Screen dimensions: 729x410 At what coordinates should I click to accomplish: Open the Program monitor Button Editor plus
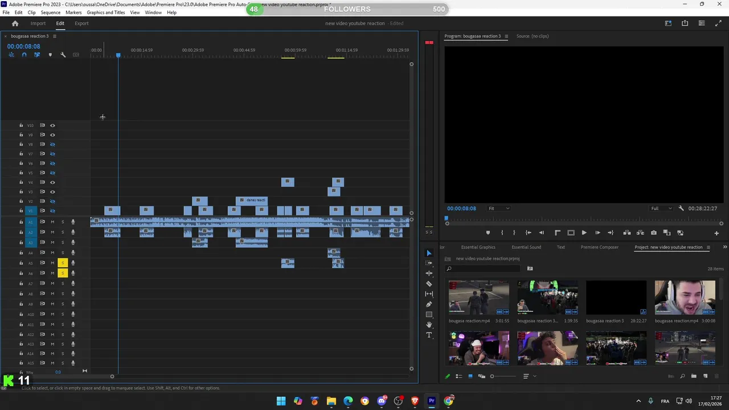[x=716, y=233]
